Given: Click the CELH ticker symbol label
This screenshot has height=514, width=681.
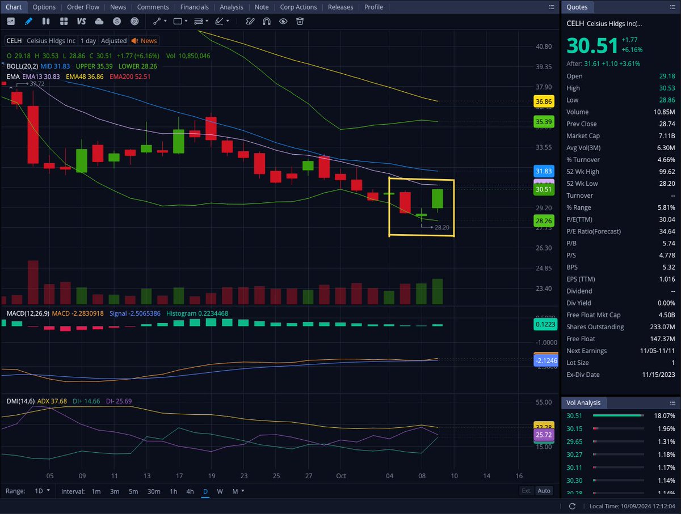Looking at the screenshot, I should click(x=14, y=41).
